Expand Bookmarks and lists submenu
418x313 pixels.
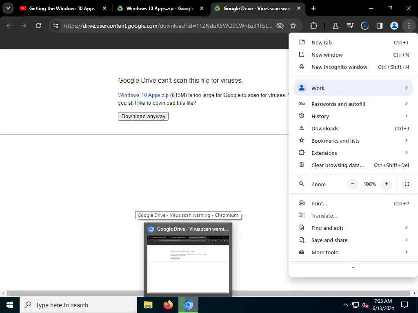[x=353, y=141]
